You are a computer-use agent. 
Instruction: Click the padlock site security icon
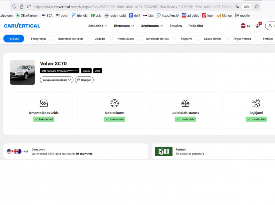[21, 7]
